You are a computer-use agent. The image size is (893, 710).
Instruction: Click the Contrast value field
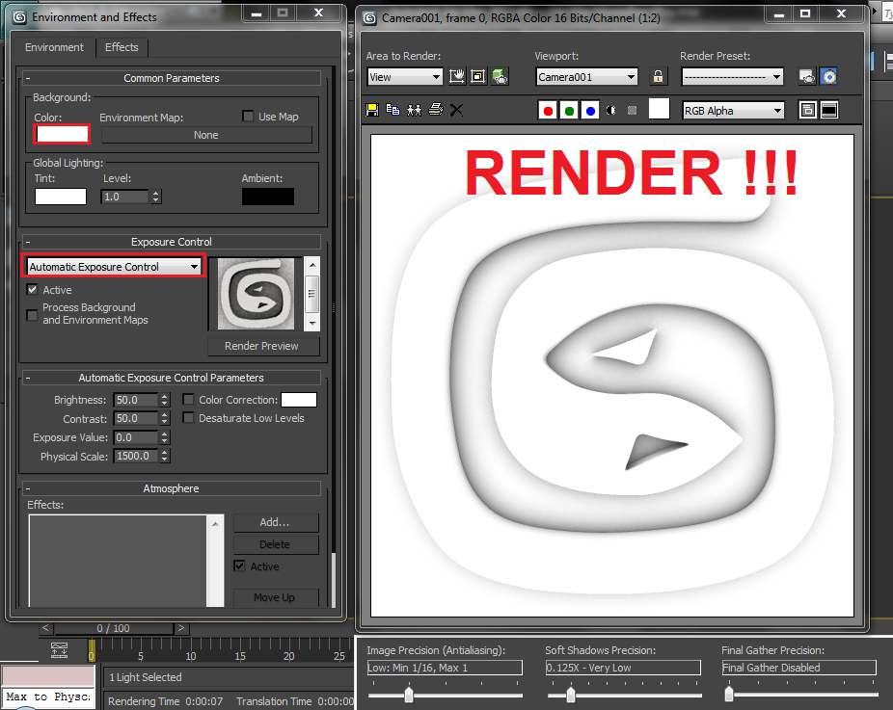pos(136,418)
